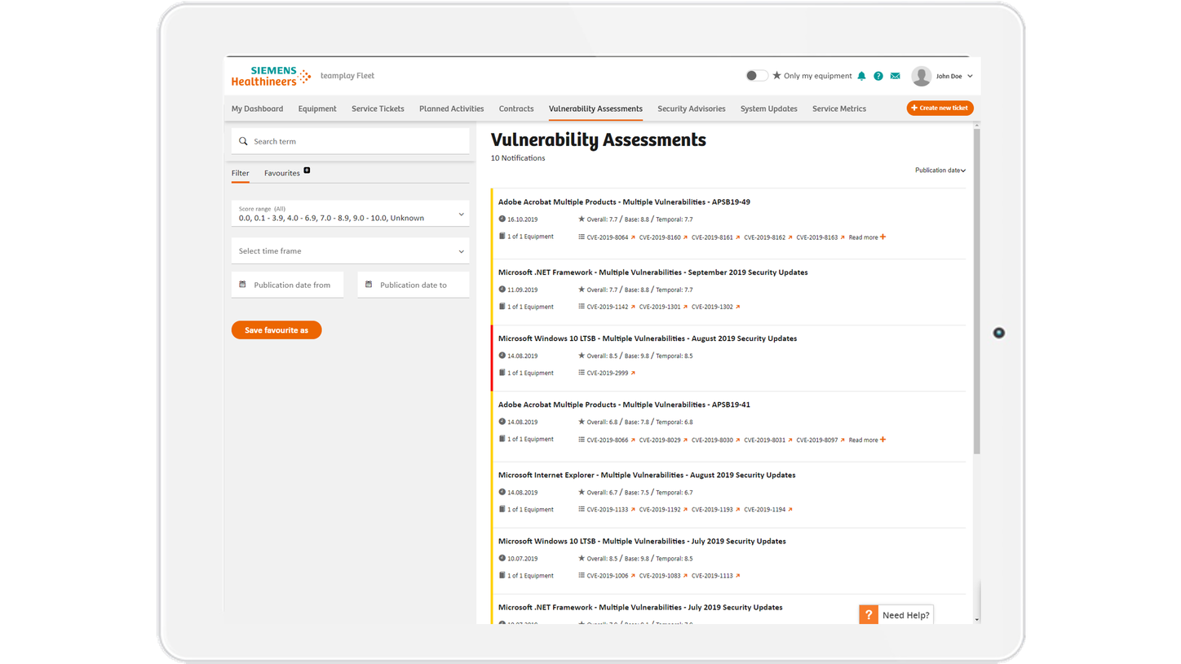Viewport: 1181px width, 664px height.
Task: Click the plus icon after CVE-2019-8163
Action: (x=883, y=237)
